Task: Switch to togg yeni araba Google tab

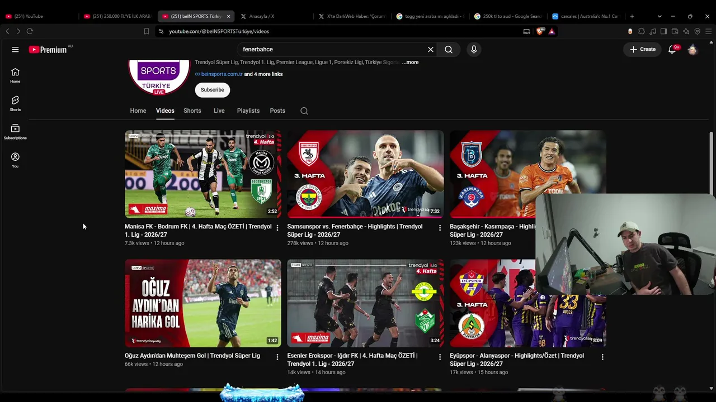Action: pos(430,16)
